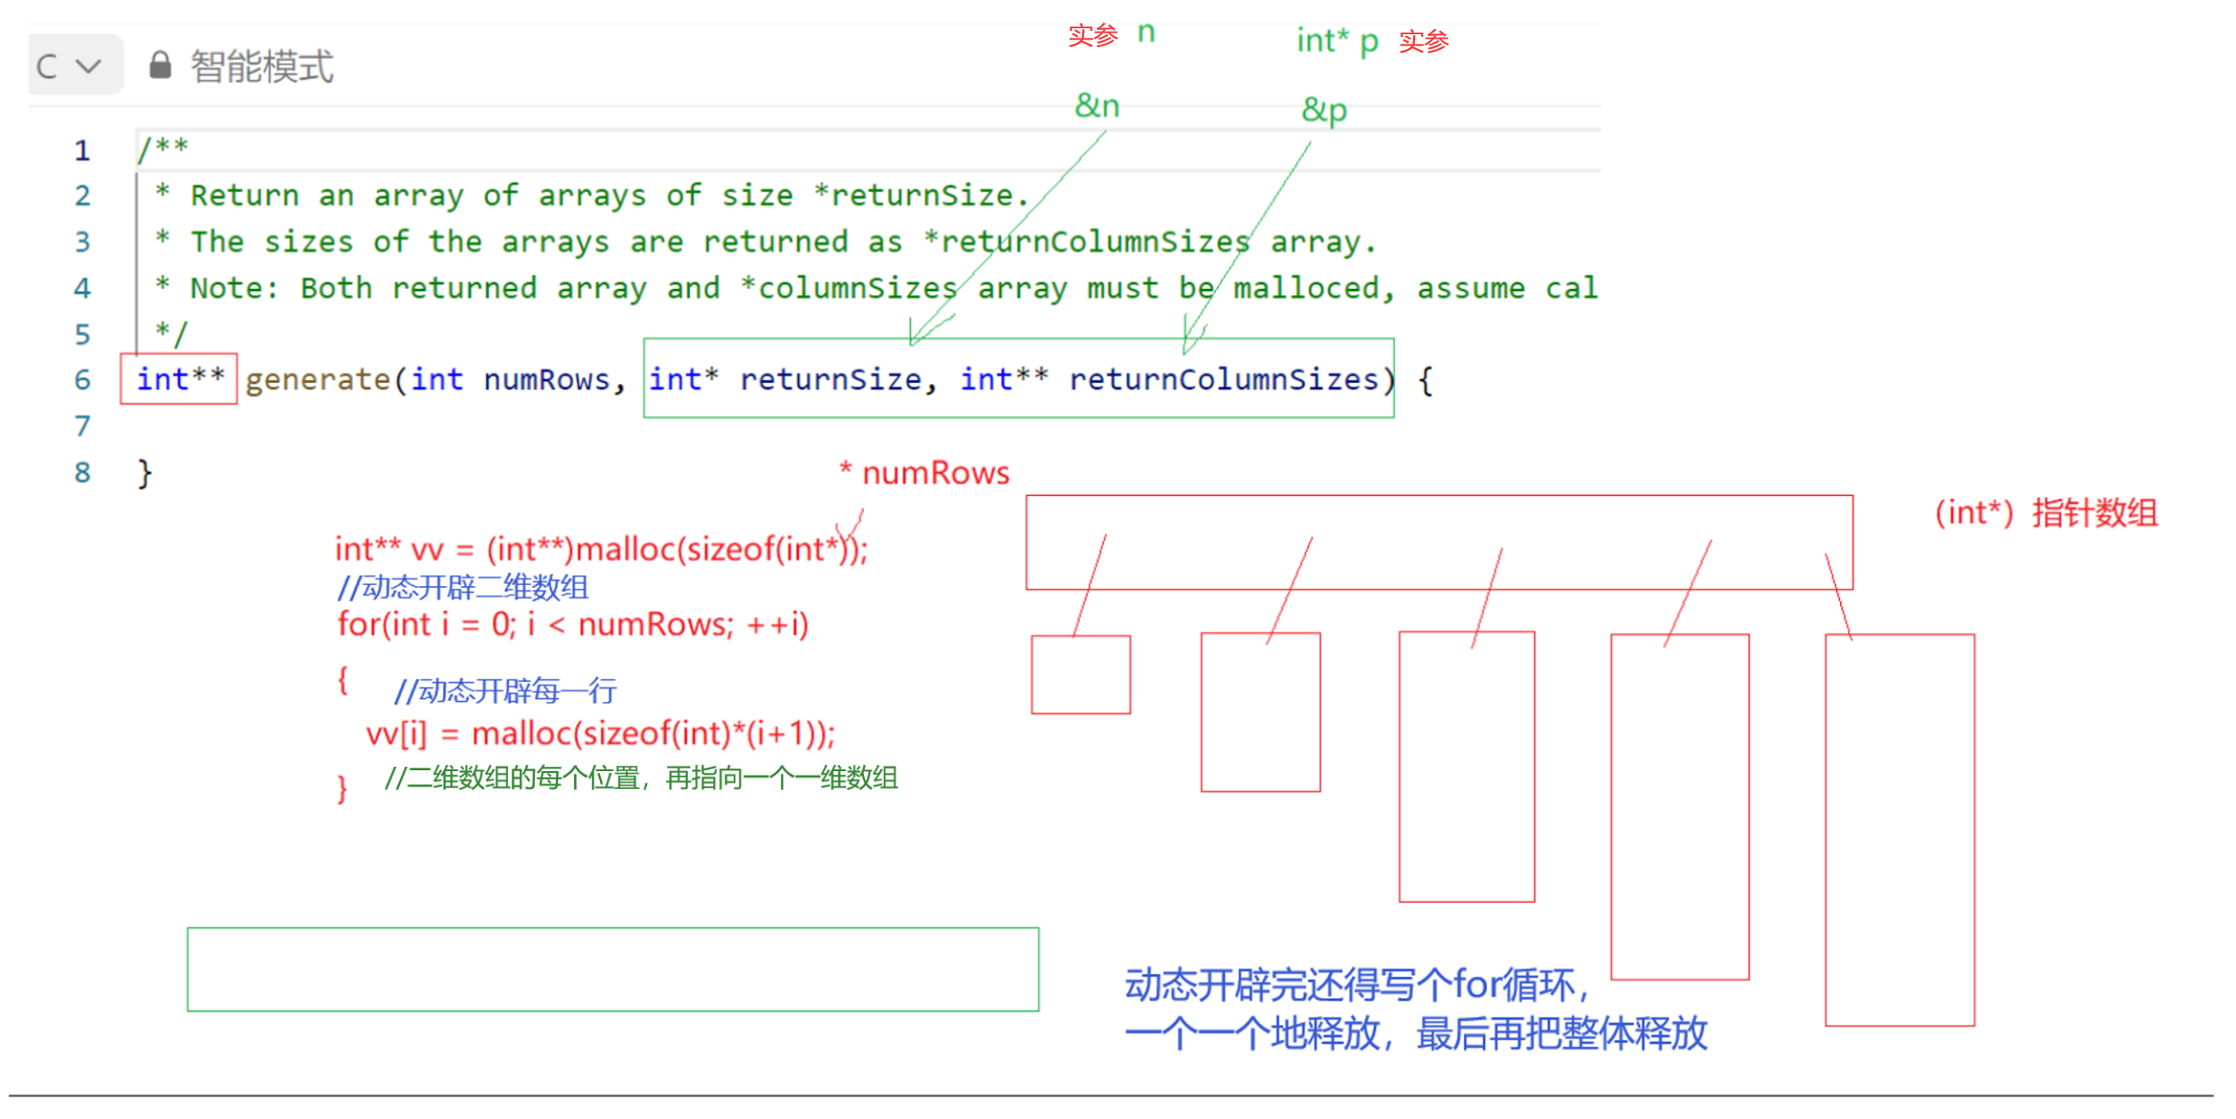2236x1119 pixels.
Task: Click the empty green rectangle at bottom
Action: point(612,968)
